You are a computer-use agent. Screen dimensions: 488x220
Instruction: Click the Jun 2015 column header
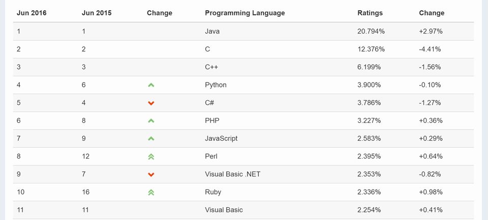pyautogui.click(x=97, y=13)
